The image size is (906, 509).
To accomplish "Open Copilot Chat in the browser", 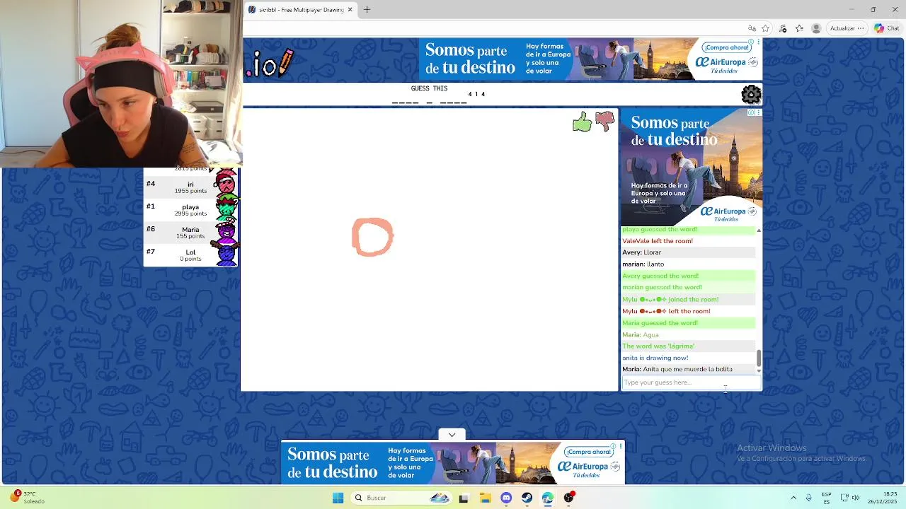I will click(x=887, y=28).
